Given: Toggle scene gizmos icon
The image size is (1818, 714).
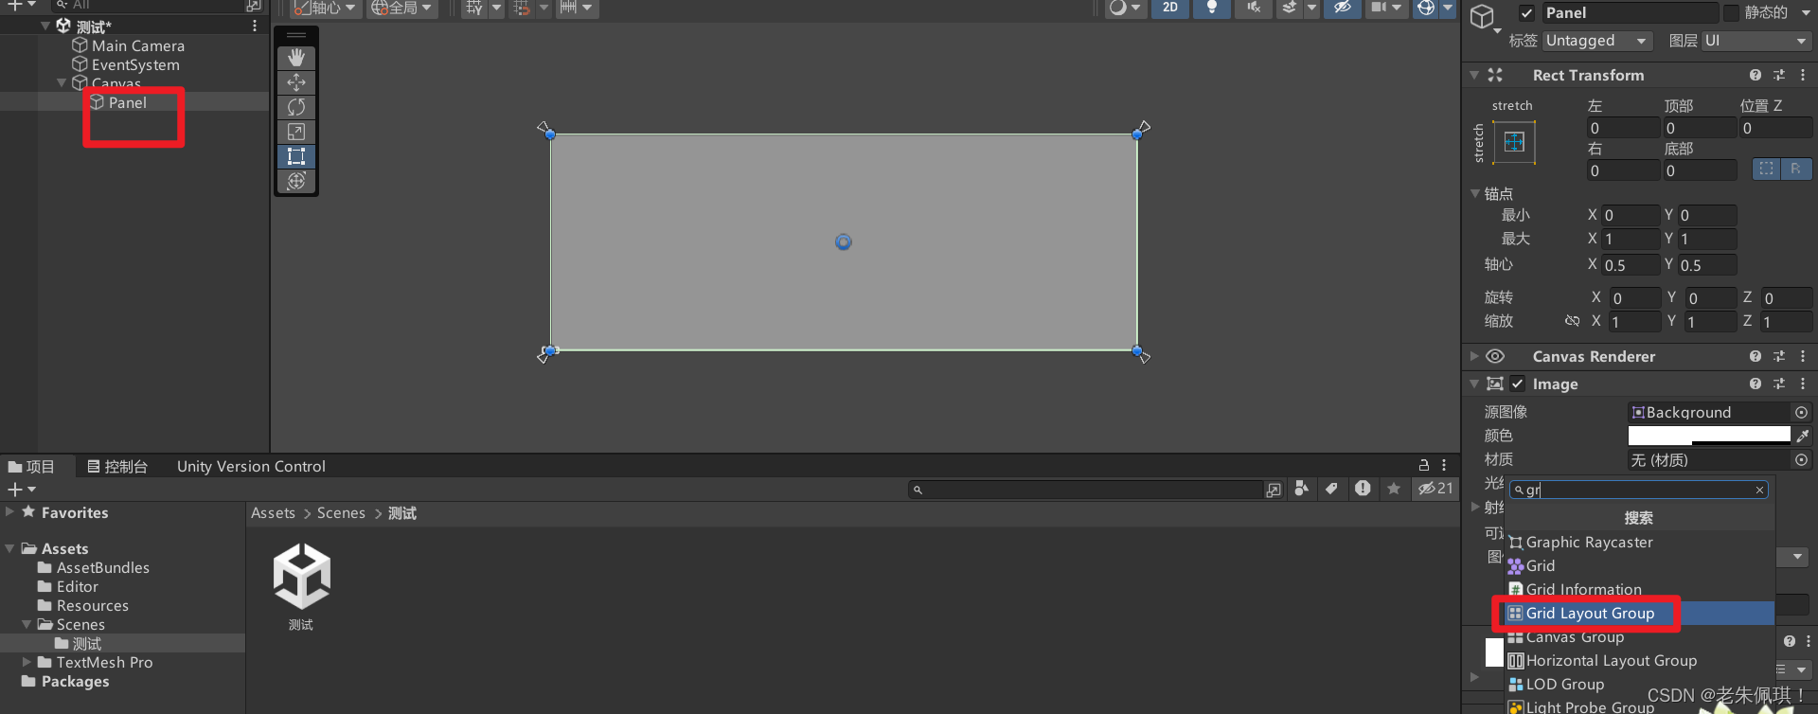Looking at the screenshot, I should pos(1426,8).
